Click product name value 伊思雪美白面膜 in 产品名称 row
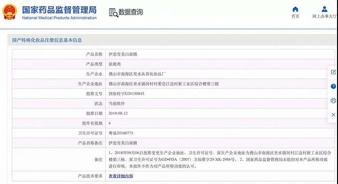 click(123, 54)
